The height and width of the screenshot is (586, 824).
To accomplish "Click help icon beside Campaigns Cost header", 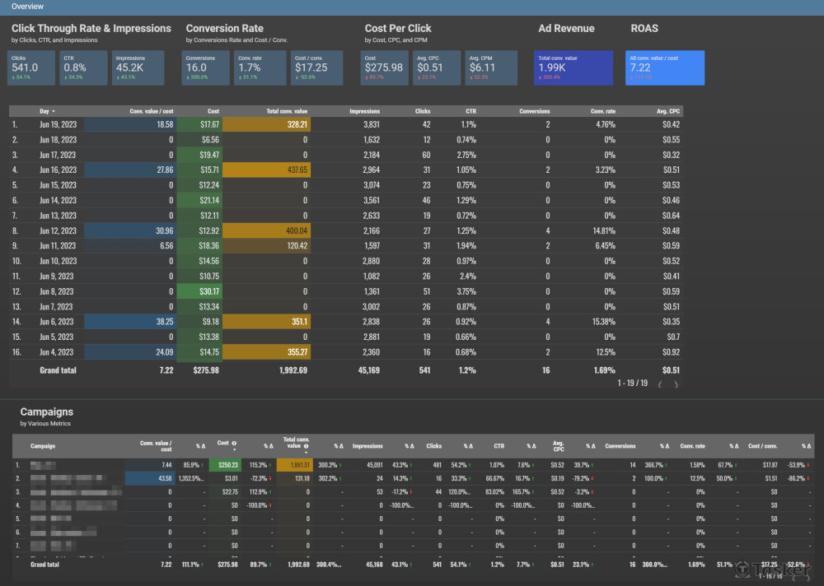I will pyautogui.click(x=235, y=443).
